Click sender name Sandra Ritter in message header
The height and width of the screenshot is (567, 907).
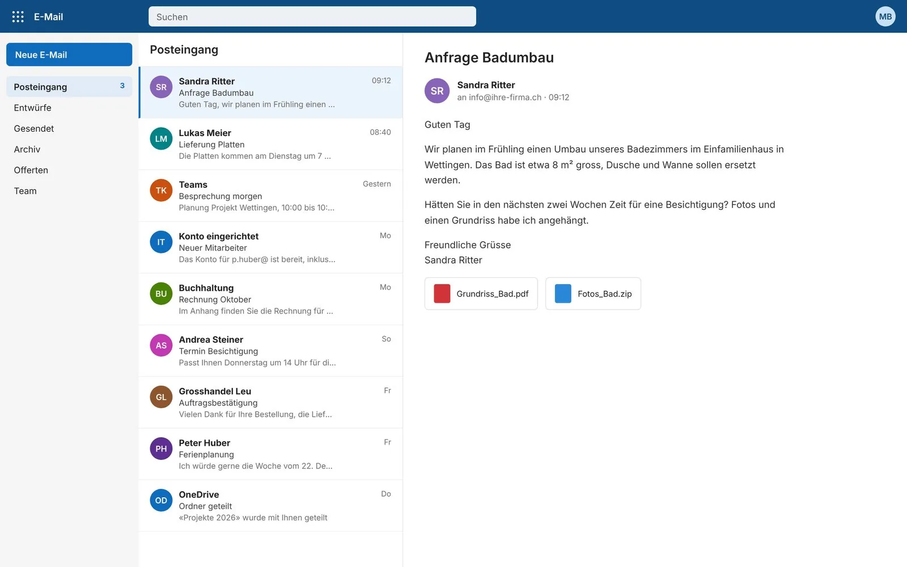[x=486, y=85]
